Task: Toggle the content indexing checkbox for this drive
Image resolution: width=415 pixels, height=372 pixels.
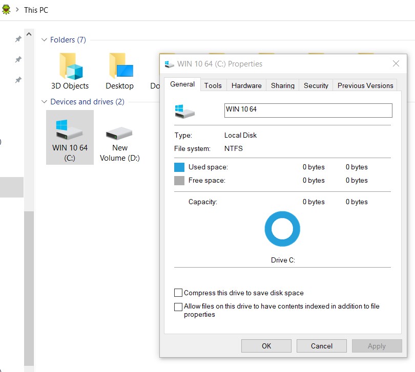Action: pyautogui.click(x=178, y=307)
